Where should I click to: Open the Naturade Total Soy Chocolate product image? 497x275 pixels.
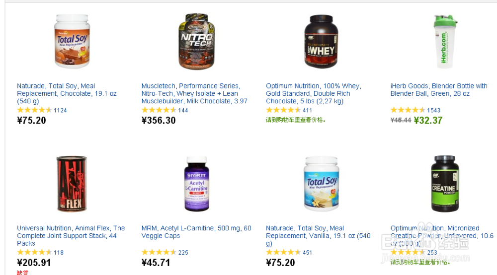(72, 42)
